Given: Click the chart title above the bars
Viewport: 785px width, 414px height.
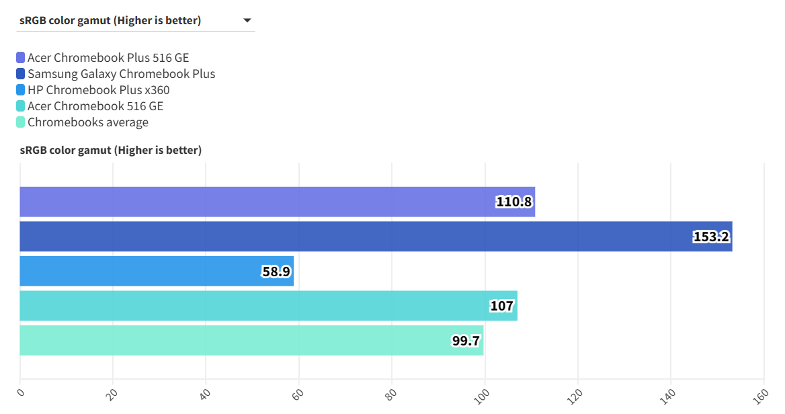Looking at the screenshot, I should (110, 150).
